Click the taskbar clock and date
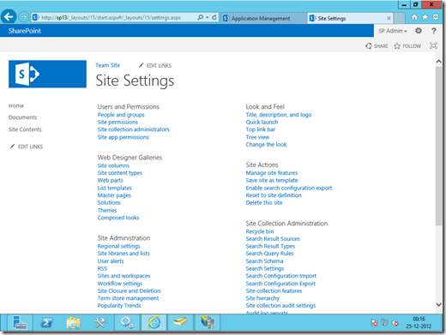Screen dimensions: 446x335 (419, 323)
